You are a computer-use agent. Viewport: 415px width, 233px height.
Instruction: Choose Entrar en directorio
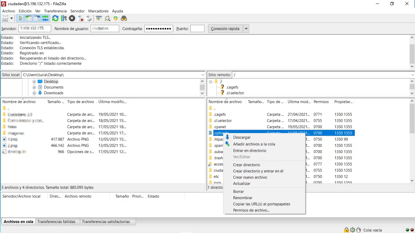[250, 150]
